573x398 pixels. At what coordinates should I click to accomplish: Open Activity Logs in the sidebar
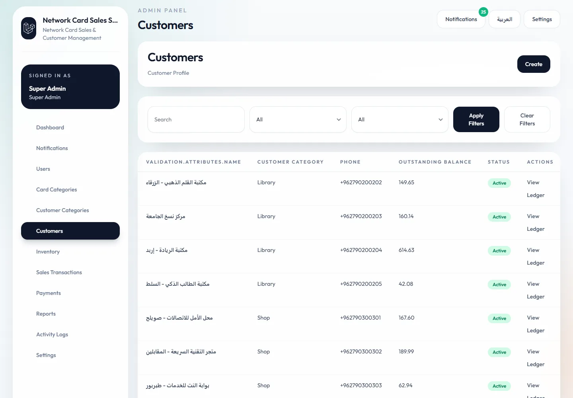coord(70,334)
